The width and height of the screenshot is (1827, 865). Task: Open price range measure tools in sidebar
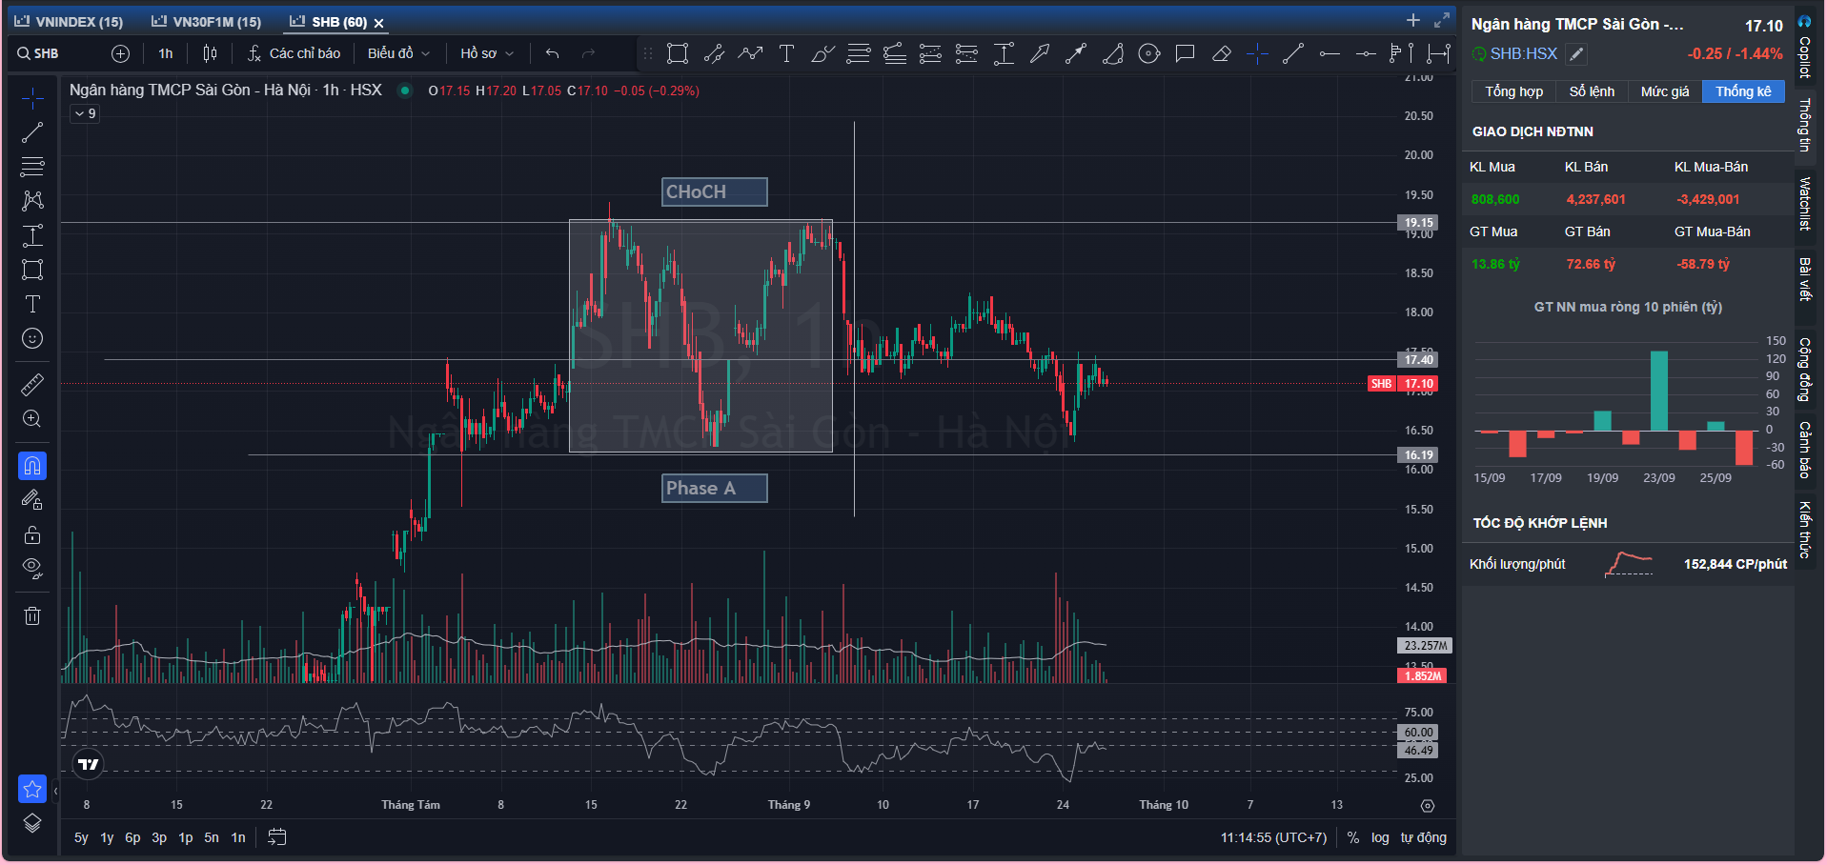[32, 235]
